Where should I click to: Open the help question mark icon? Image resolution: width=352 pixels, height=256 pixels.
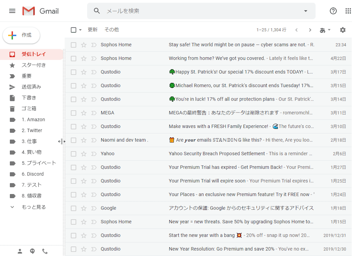click(333, 11)
